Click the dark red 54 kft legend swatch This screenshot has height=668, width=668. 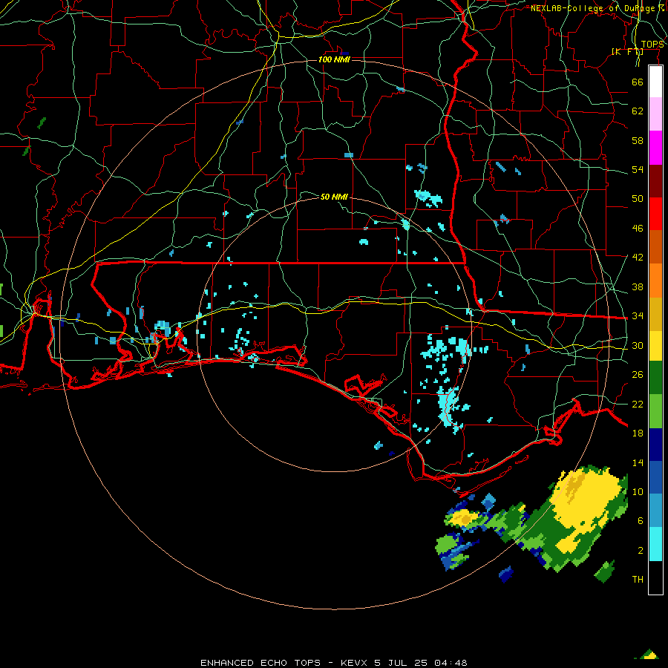655,180
